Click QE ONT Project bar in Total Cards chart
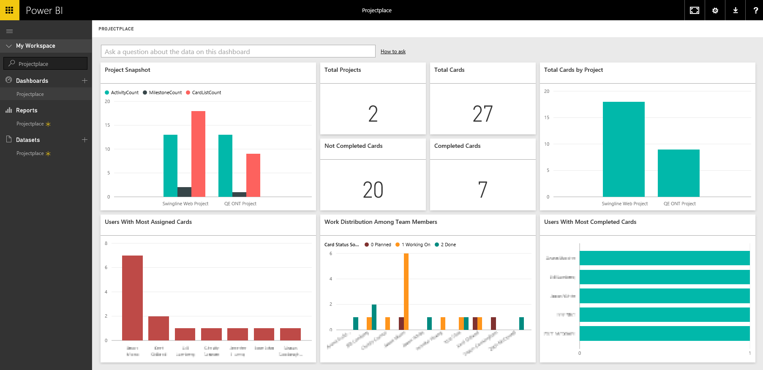Screen dimensions: 763x370 (679, 173)
